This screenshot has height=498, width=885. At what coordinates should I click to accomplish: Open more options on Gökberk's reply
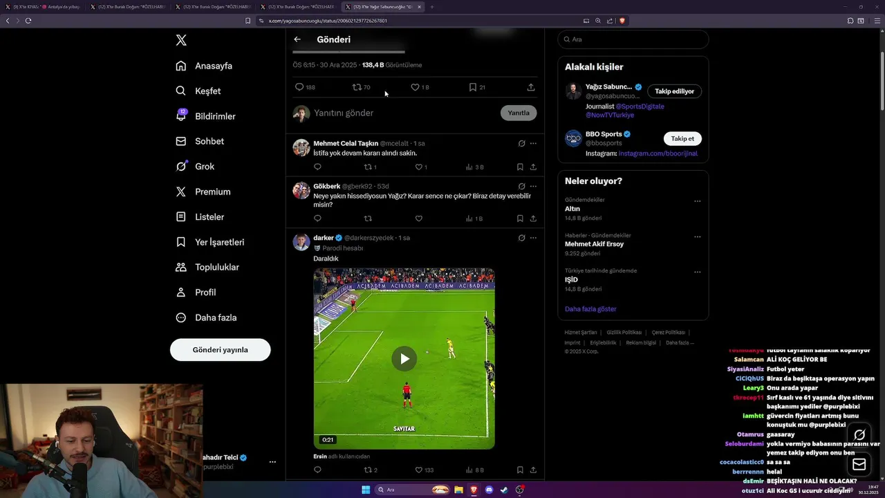(x=533, y=186)
